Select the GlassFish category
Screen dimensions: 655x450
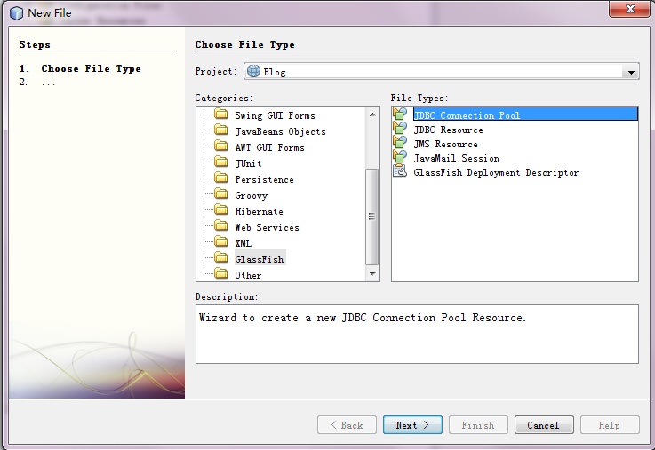pyautogui.click(x=260, y=259)
